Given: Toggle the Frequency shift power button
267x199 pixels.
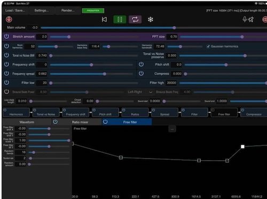Looking at the screenshot, I should 6,64.
